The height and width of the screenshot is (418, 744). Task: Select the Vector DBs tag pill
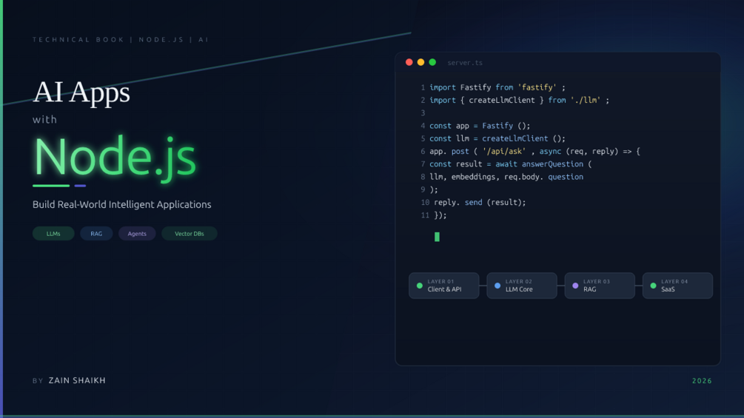190,234
